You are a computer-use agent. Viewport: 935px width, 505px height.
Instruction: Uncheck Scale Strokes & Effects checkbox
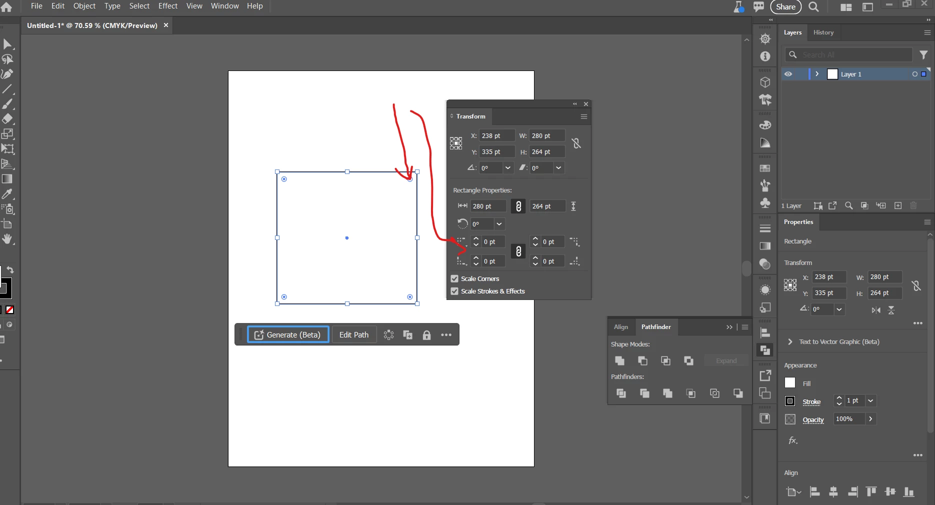tap(454, 291)
